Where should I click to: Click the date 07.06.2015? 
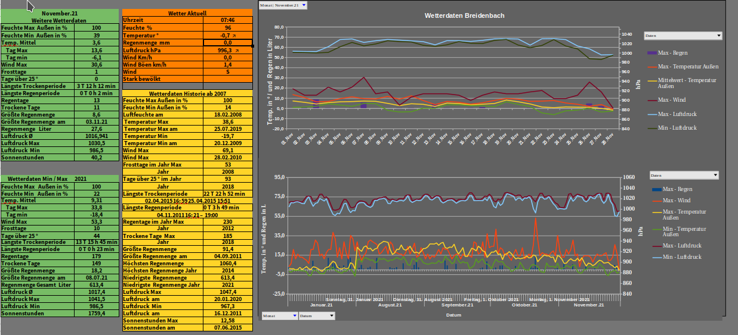[228, 327]
